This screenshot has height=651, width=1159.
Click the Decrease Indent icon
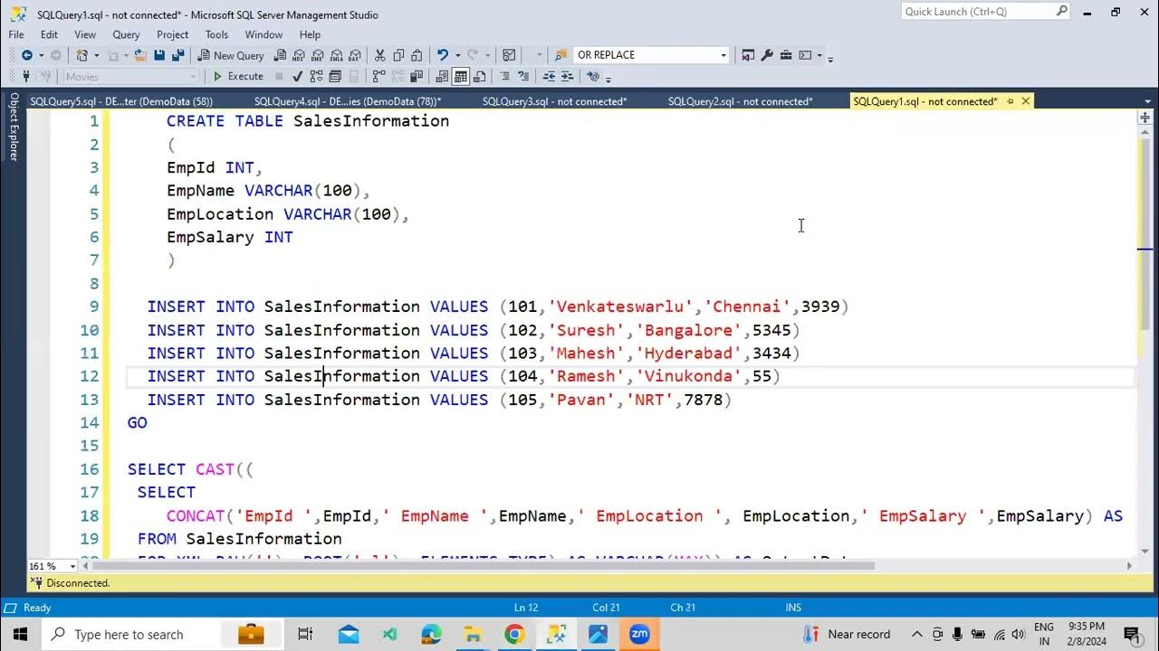[550, 76]
